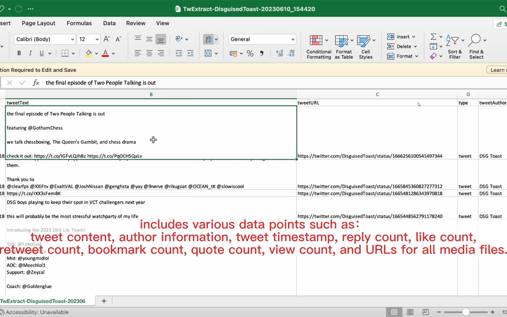Click the add sheet plus next to the sheet tab

[103, 301]
